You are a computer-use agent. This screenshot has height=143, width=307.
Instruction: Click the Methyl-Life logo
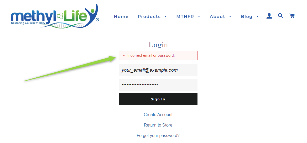(55, 16)
